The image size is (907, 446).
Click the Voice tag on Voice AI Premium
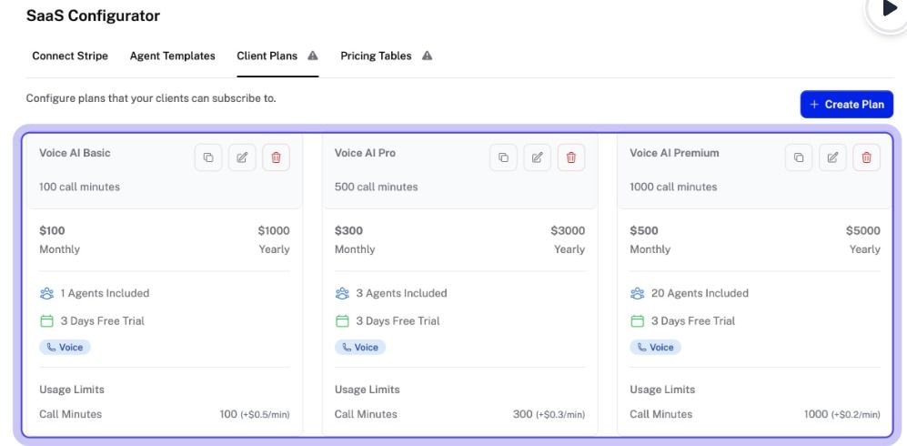(655, 347)
